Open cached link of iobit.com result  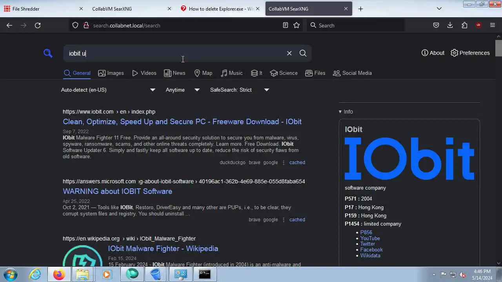point(297,163)
